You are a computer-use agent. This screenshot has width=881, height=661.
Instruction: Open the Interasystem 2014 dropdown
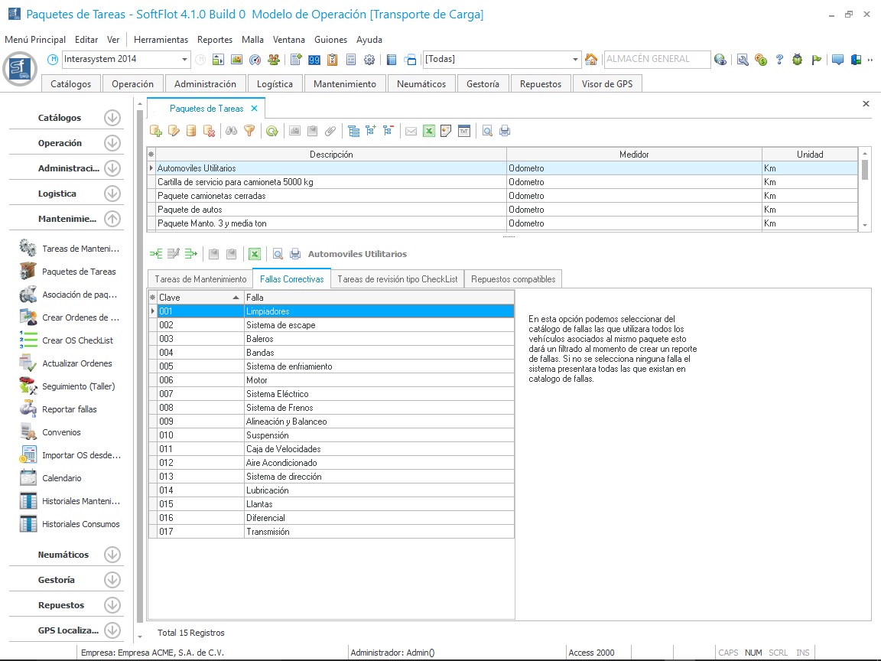pos(185,60)
